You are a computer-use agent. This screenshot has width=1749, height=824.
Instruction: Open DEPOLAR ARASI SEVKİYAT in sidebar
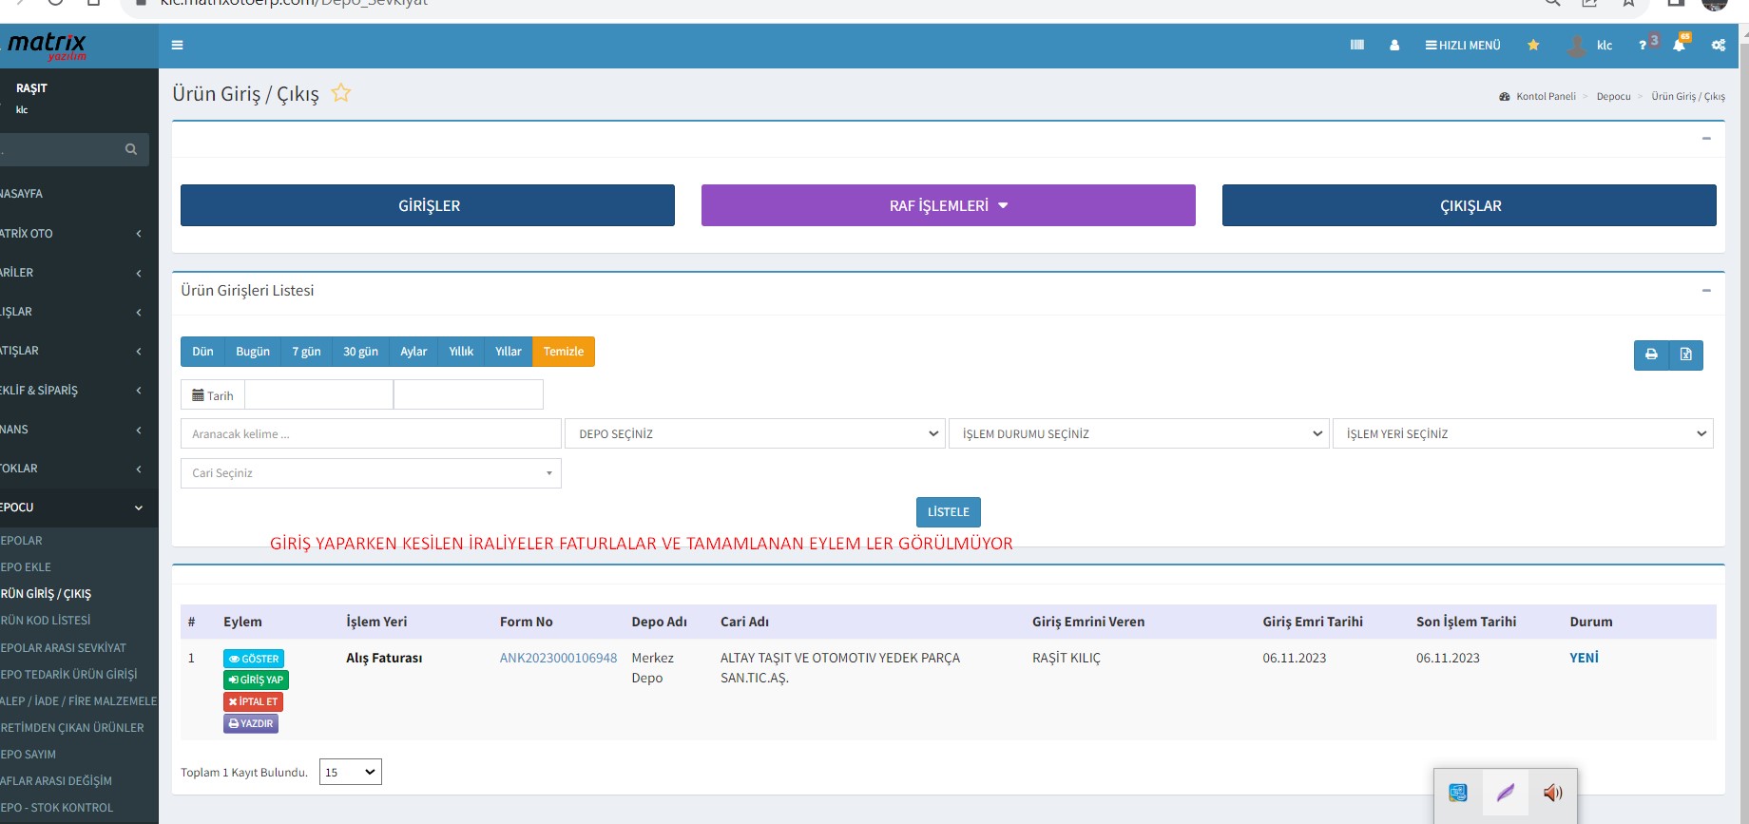tap(65, 647)
